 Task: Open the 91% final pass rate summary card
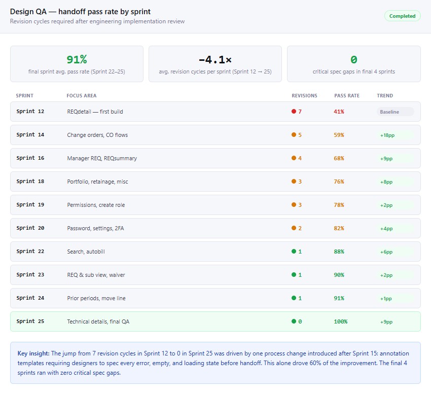click(x=76, y=63)
